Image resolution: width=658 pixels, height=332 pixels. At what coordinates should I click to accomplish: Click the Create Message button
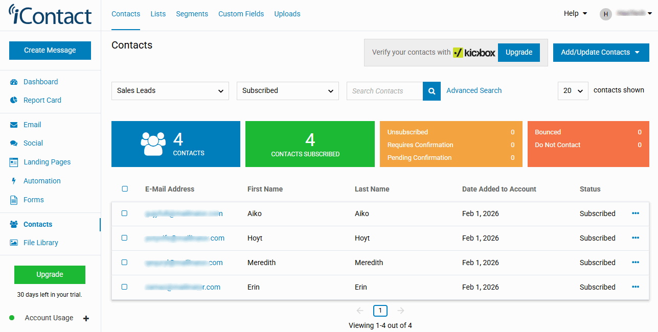[x=50, y=51]
